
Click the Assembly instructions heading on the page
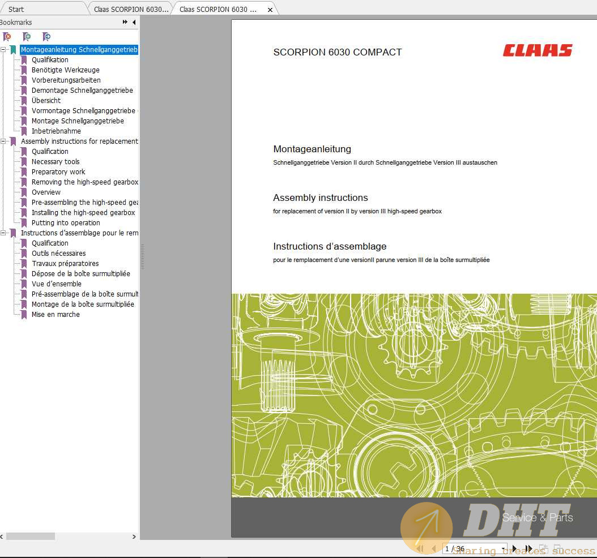click(320, 198)
